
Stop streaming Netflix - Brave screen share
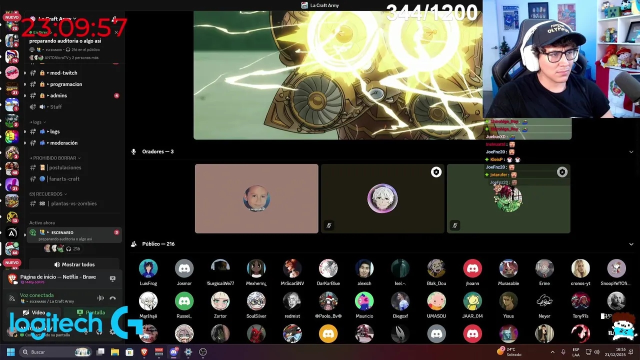pyautogui.click(x=112, y=278)
